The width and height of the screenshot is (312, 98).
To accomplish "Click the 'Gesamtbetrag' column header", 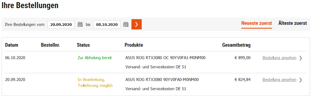I will tap(236, 45).
